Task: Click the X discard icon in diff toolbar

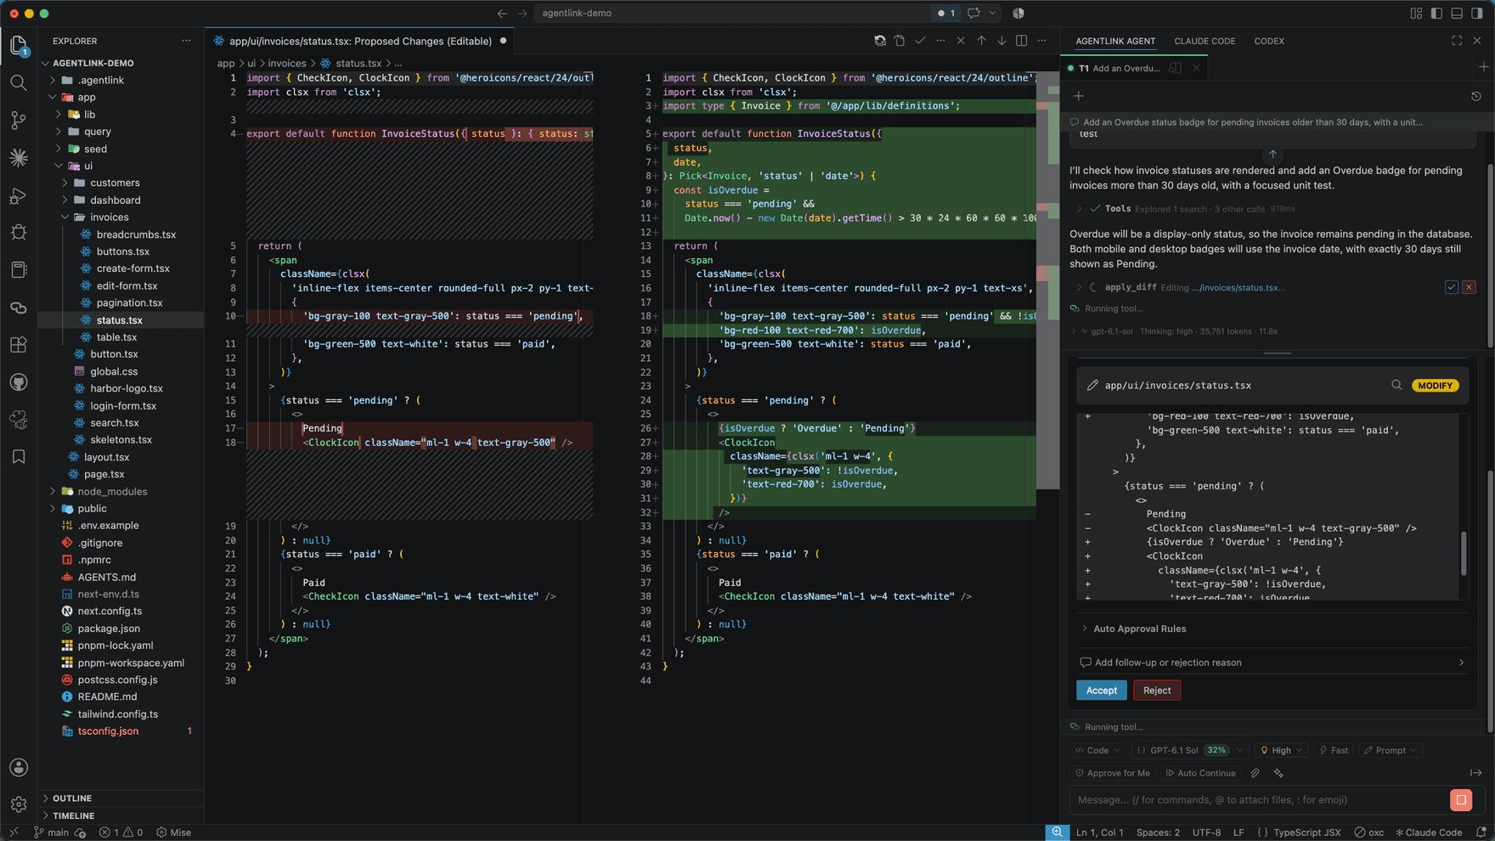Action: point(961,41)
